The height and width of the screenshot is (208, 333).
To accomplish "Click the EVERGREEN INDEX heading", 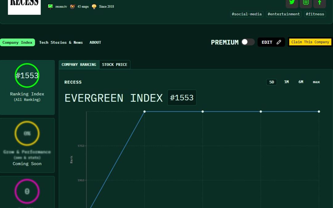I will point(113,98).
